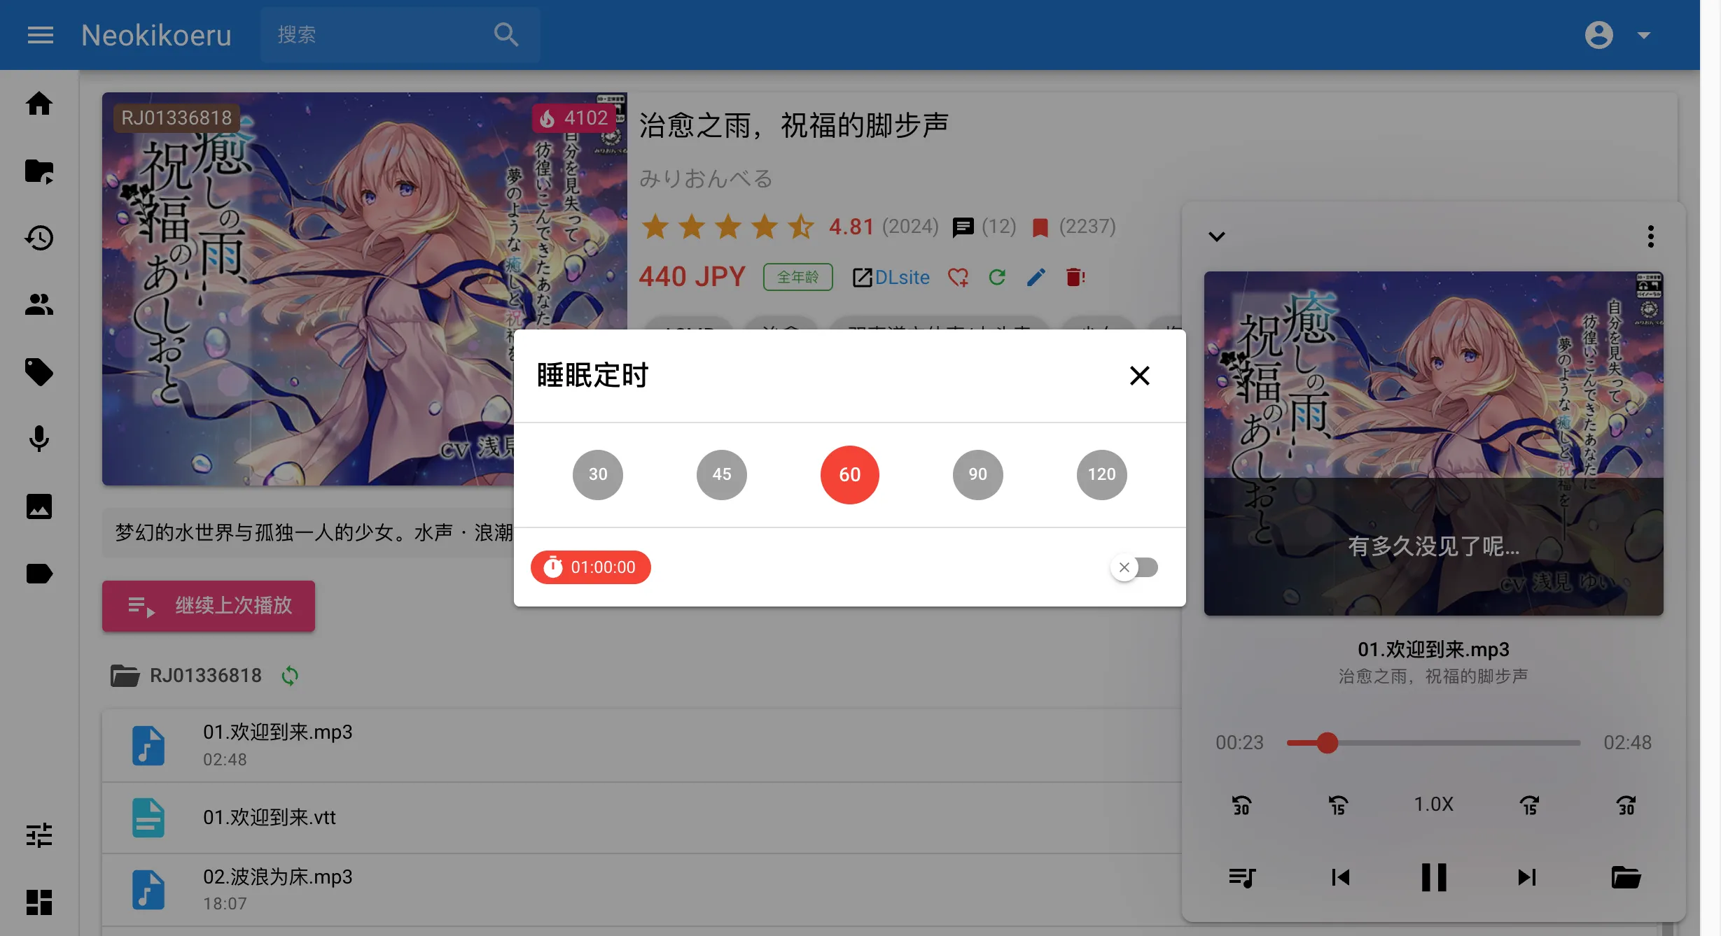
Task: Select 60 minute sleep timer
Action: coord(850,474)
